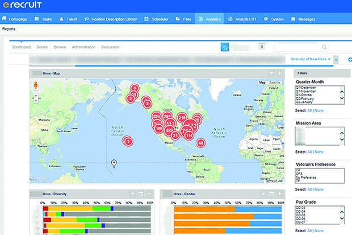This screenshot has width=352, height=235.
Task: Open table view icon on Hires Diversity panel
Action: coord(140,195)
